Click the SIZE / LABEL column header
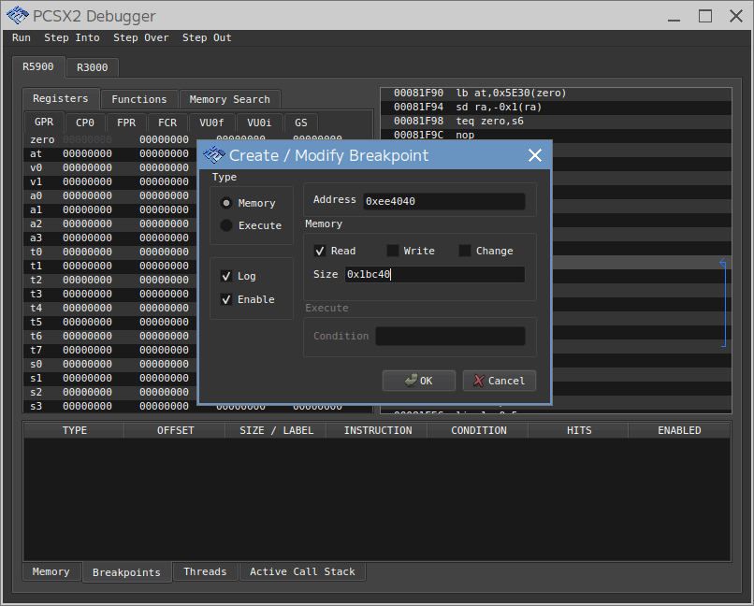The image size is (754, 606). [x=276, y=430]
